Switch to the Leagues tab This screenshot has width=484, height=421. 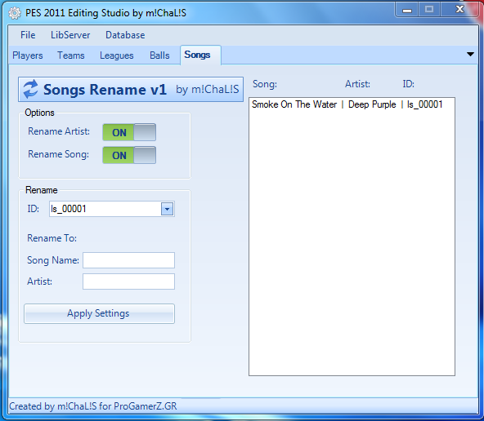pos(116,55)
